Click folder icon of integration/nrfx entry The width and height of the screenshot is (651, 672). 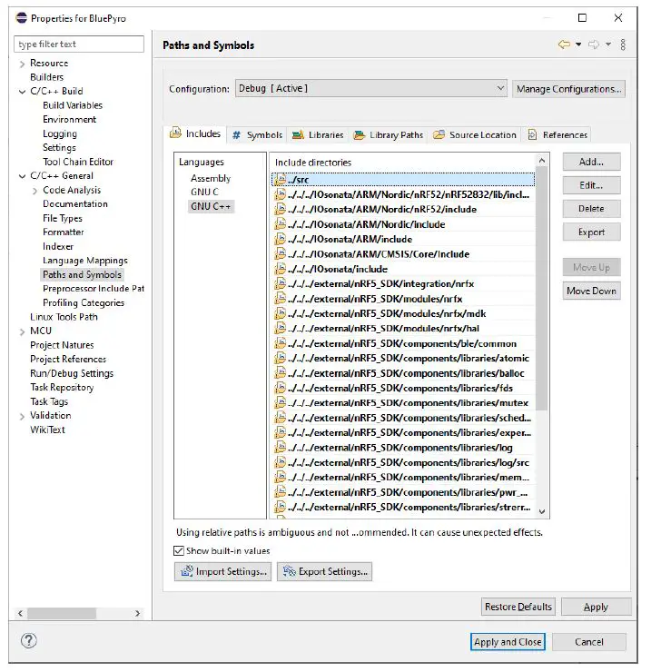(280, 283)
